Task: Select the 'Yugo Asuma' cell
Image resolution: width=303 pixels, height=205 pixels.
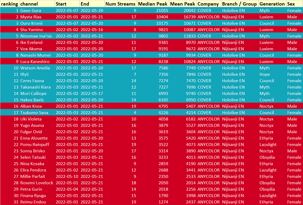Action: pyautogui.click(x=37, y=125)
